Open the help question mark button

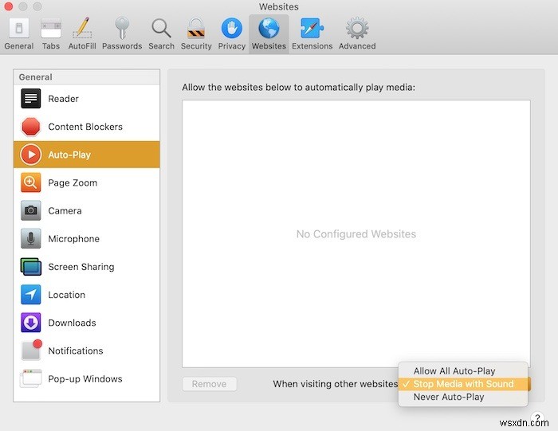pyautogui.click(x=537, y=417)
